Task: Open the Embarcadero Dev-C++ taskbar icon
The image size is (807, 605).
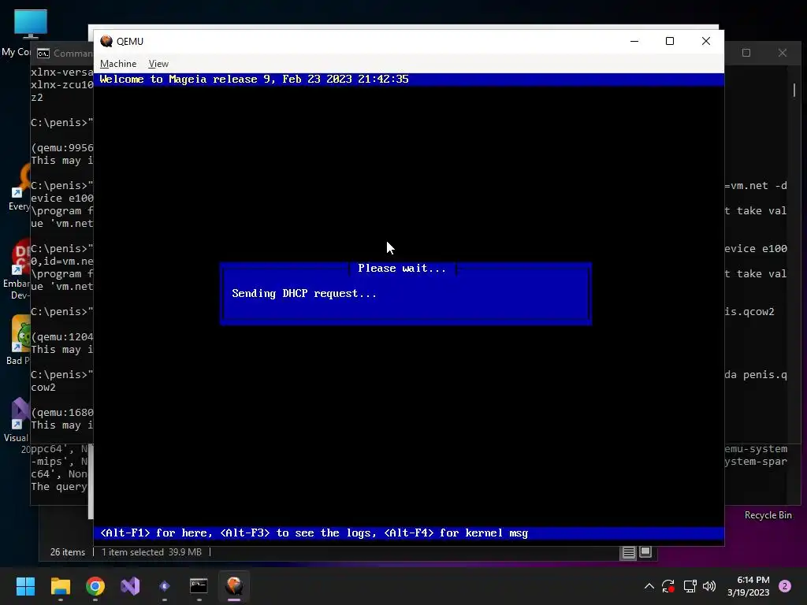Action: point(165,586)
